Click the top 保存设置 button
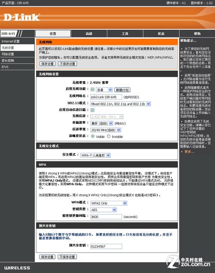 point(48,64)
